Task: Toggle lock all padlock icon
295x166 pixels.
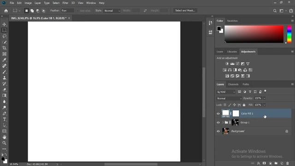Action: tap(244, 105)
